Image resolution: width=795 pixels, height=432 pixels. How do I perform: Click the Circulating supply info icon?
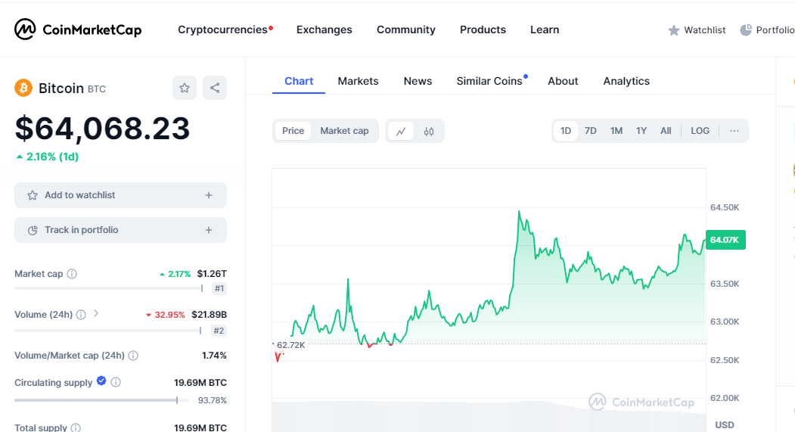[x=116, y=382]
